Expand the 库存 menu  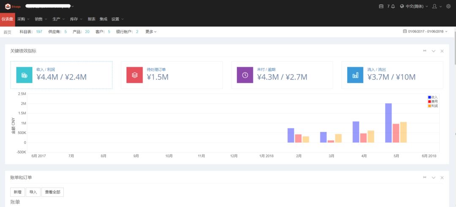(76, 19)
